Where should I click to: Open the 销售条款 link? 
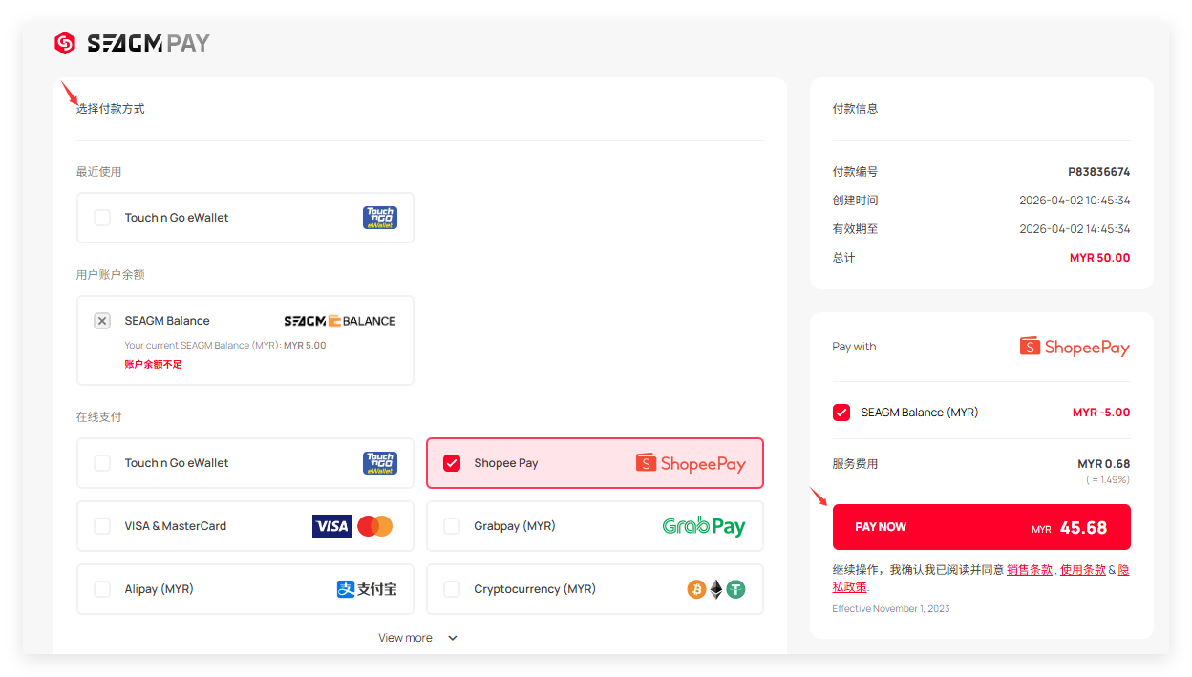tap(1029, 569)
